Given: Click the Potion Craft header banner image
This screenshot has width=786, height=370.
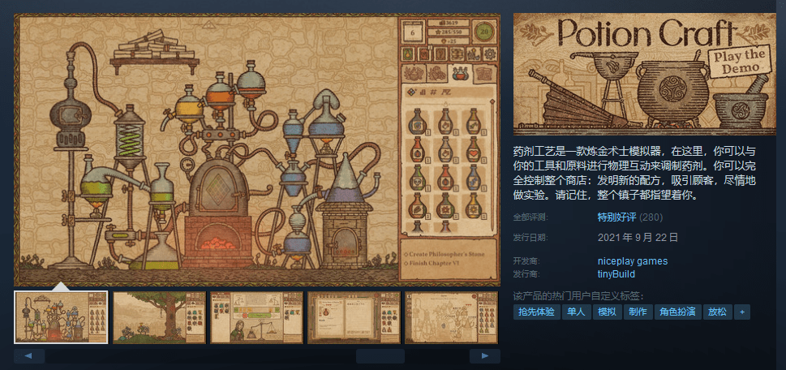Looking at the screenshot, I should click(645, 74).
